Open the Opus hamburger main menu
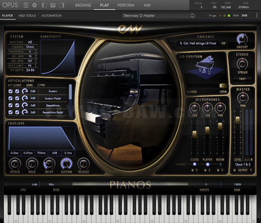This screenshot has width=261, height=223. coord(26,5)
